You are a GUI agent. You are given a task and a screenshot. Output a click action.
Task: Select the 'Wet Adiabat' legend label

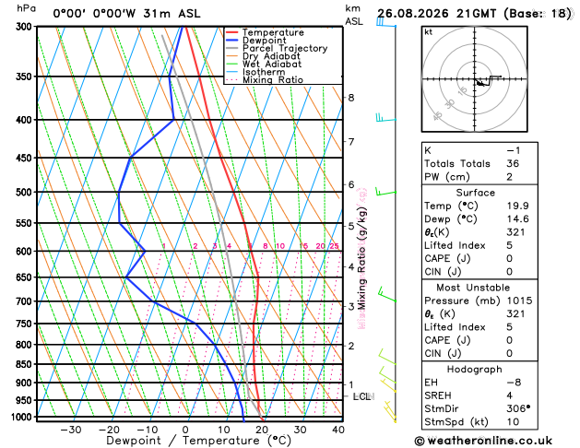272,64
